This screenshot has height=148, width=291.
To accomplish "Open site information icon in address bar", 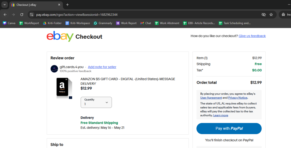I will coord(32,15).
